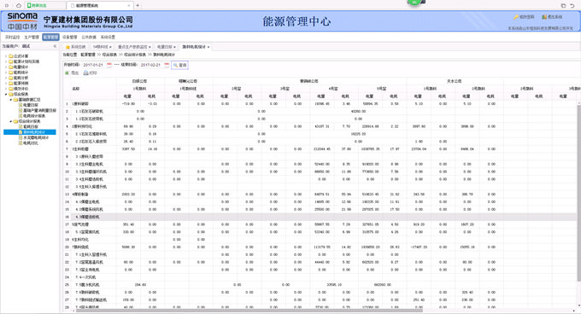The image size is (581, 314).
Task: Switch to the starred 系统总貌 tab
Action: [75, 47]
